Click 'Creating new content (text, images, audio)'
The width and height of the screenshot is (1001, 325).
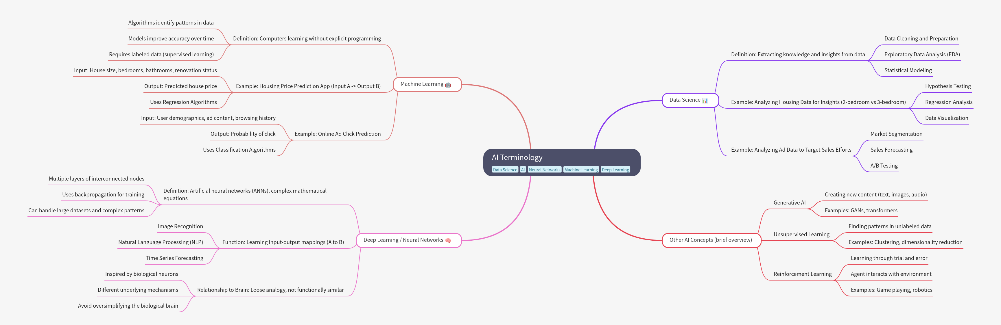coord(875,194)
